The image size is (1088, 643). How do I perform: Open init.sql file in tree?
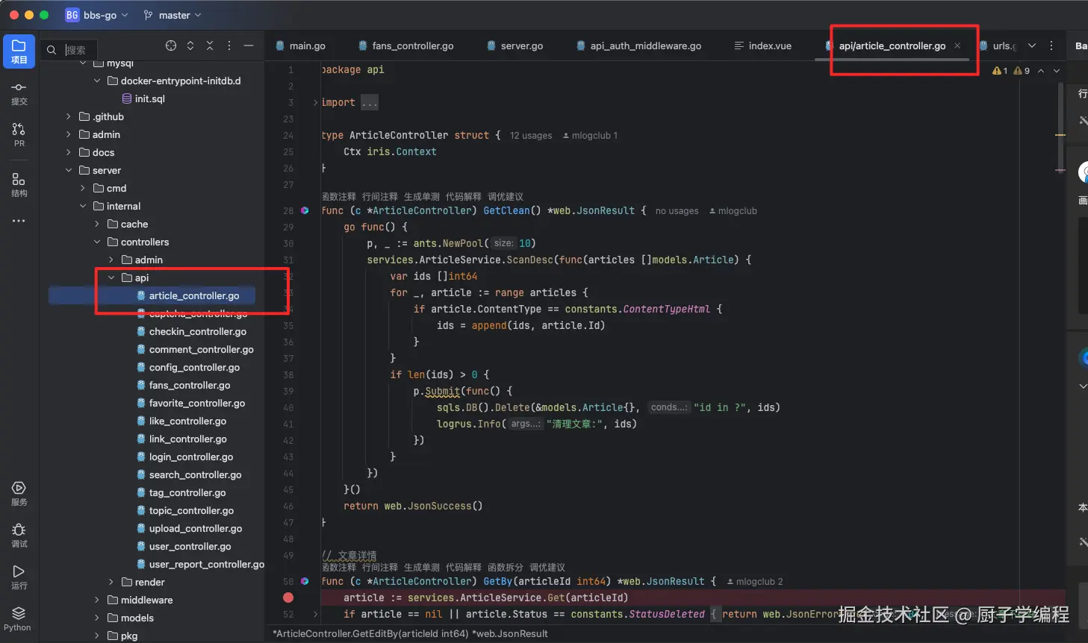pyautogui.click(x=143, y=98)
